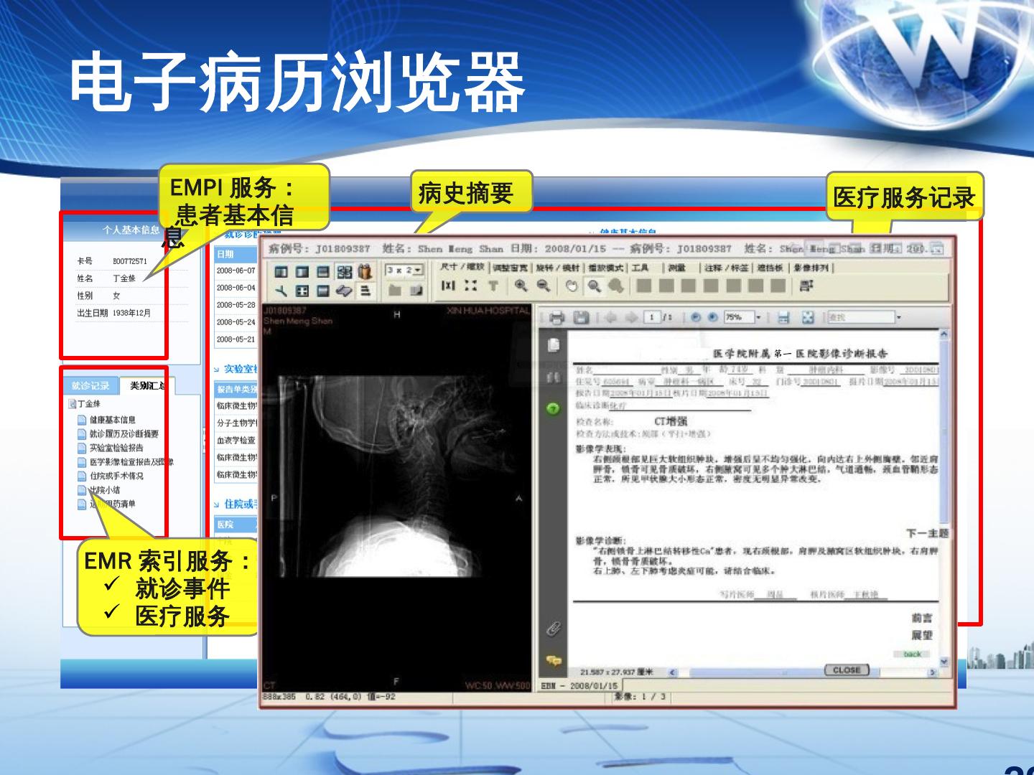Select the 2008-05-21 visit date row

point(236,339)
